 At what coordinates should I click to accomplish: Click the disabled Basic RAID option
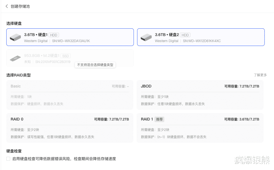tap(70, 95)
